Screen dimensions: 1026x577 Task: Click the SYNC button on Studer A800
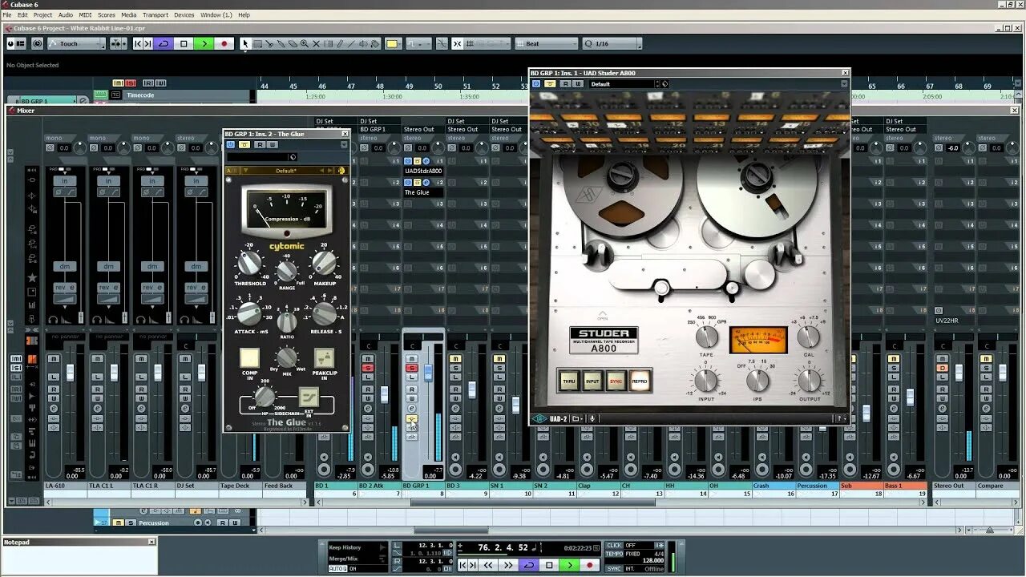coord(616,381)
